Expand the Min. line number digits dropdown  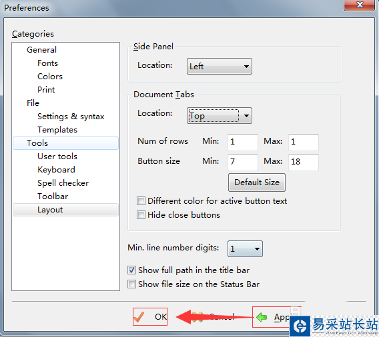pos(245,248)
